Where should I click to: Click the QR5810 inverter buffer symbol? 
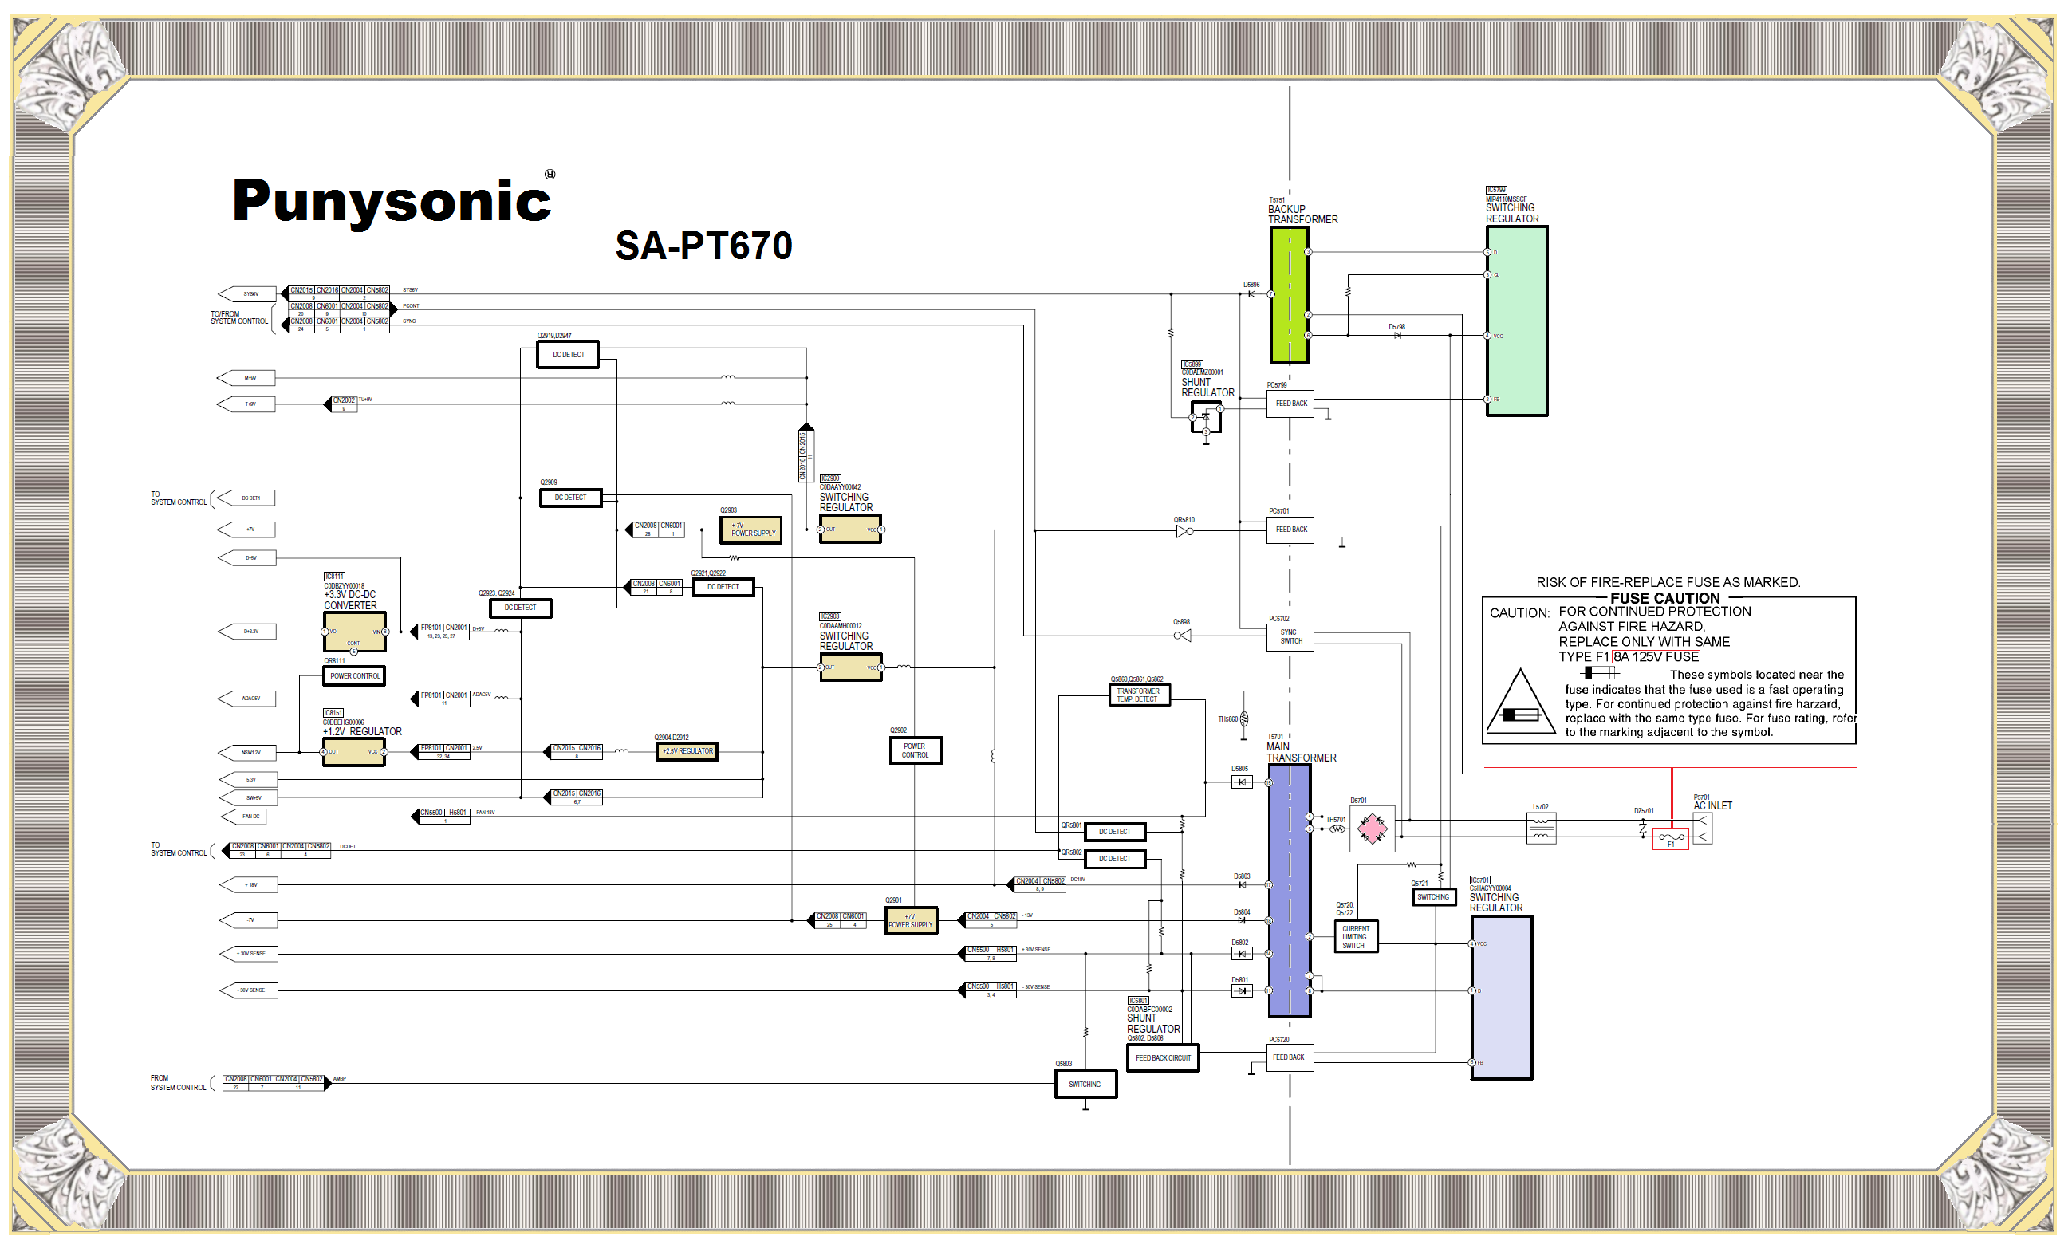click(x=1184, y=531)
